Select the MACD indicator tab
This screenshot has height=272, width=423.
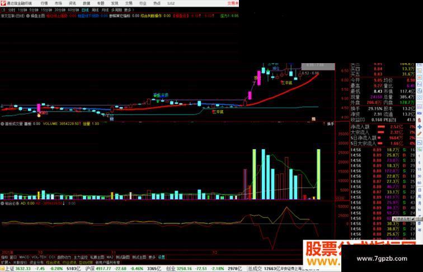coord(24,257)
